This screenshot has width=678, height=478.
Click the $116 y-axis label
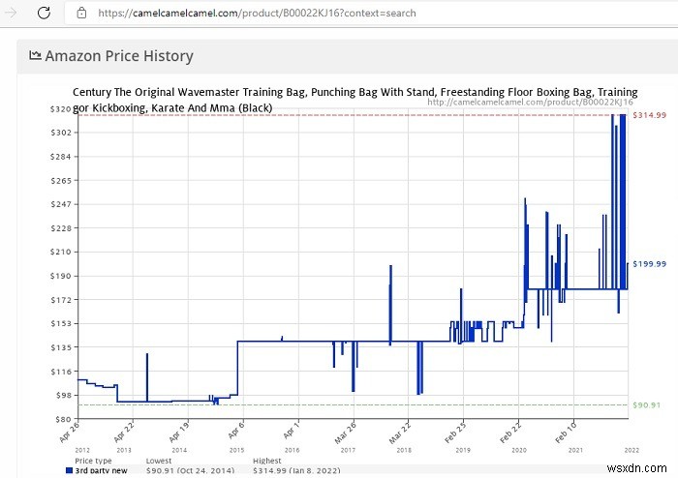tap(60, 372)
